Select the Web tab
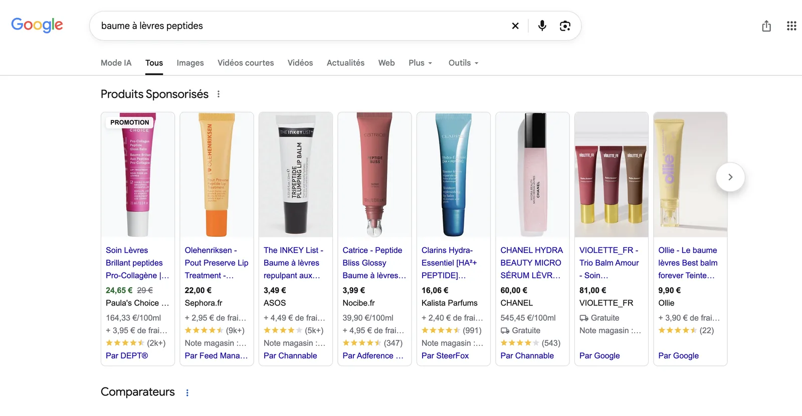 pos(386,63)
